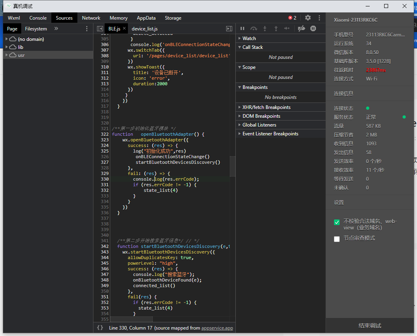Enable the 节点审查模式 checkbox
The width and height of the screenshot is (417, 336).
click(x=337, y=239)
